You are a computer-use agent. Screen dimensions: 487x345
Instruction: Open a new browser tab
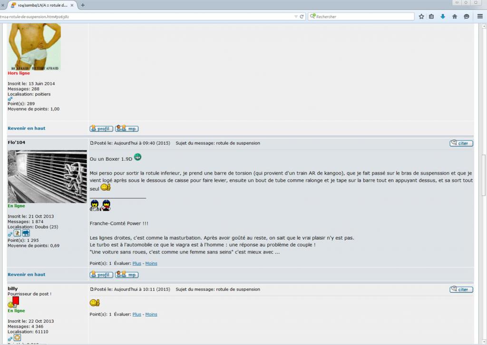pyautogui.click(x=83, y=5)
